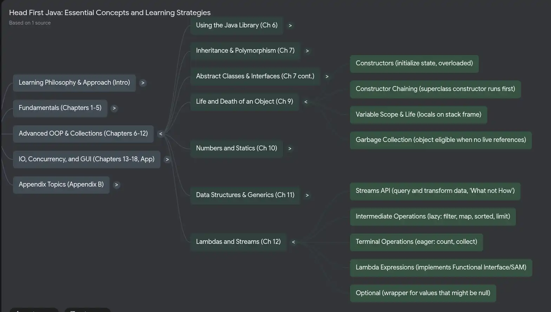Expand Inheritance & Polymorphism (Ch 7) arrow
The image size is (551, 312).
pos(307,51)
